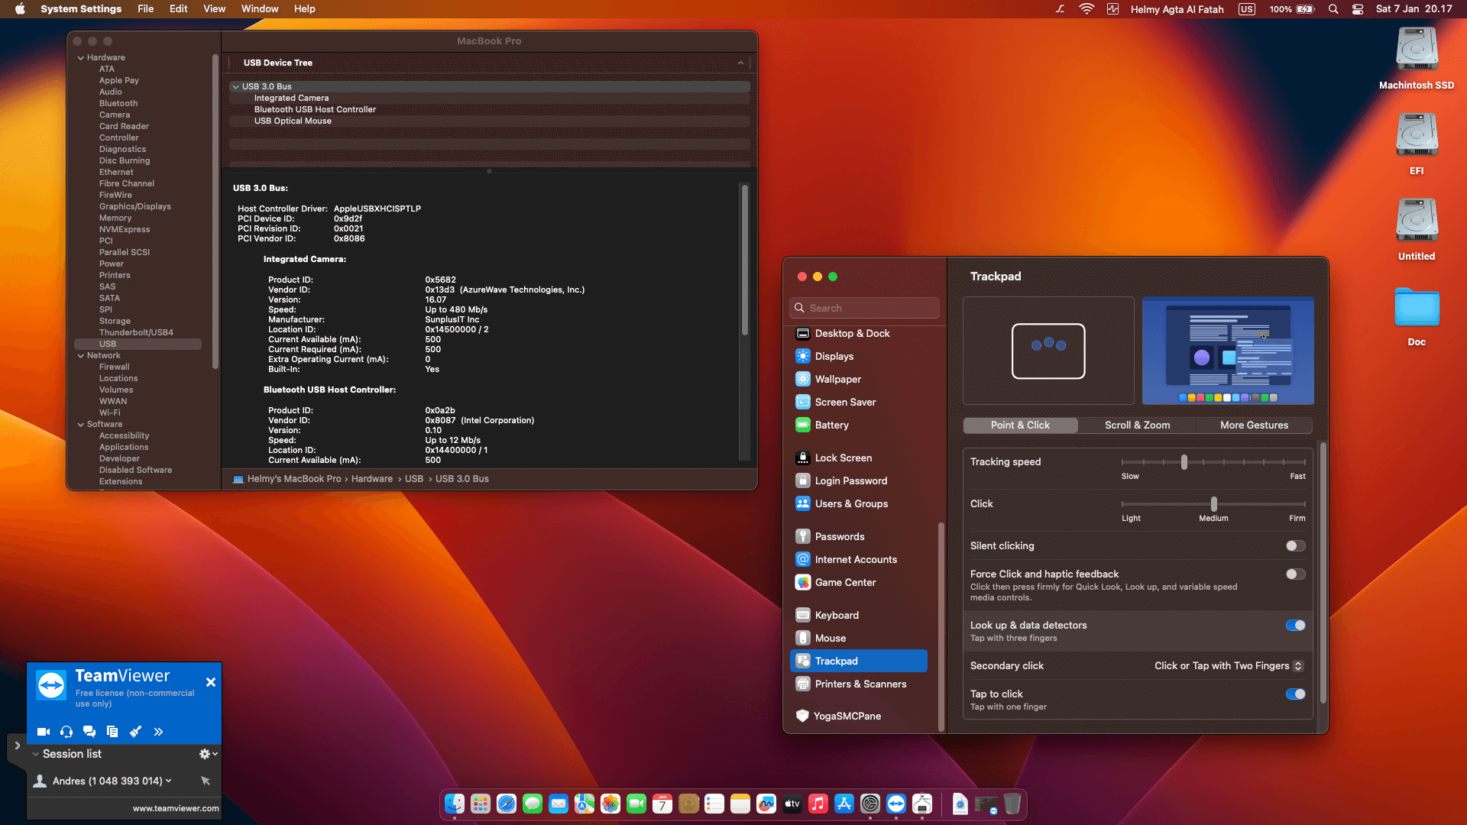Open TeamViewer headset audio option
The width and height of the screenshot is (1467, 825).
pyautogui.click(x=66, y=732)
